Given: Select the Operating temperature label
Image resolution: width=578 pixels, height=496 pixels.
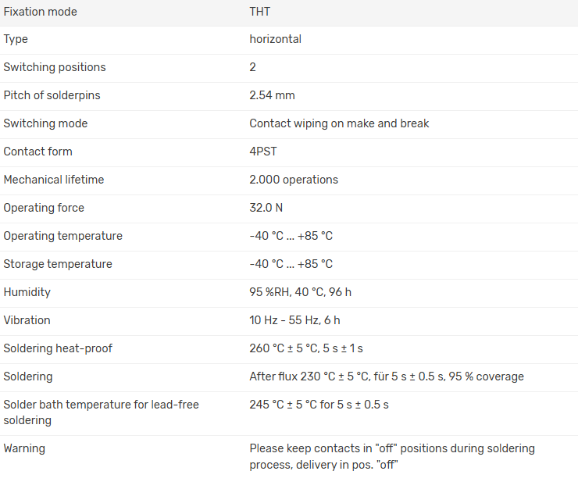Looking at the screenshot, I should pyautogui.click(x=62, y=236).
